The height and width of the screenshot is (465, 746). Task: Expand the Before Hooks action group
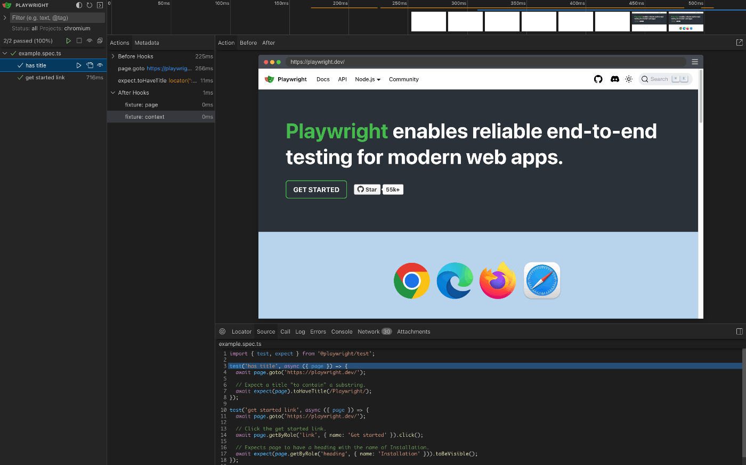click(113, 56)
